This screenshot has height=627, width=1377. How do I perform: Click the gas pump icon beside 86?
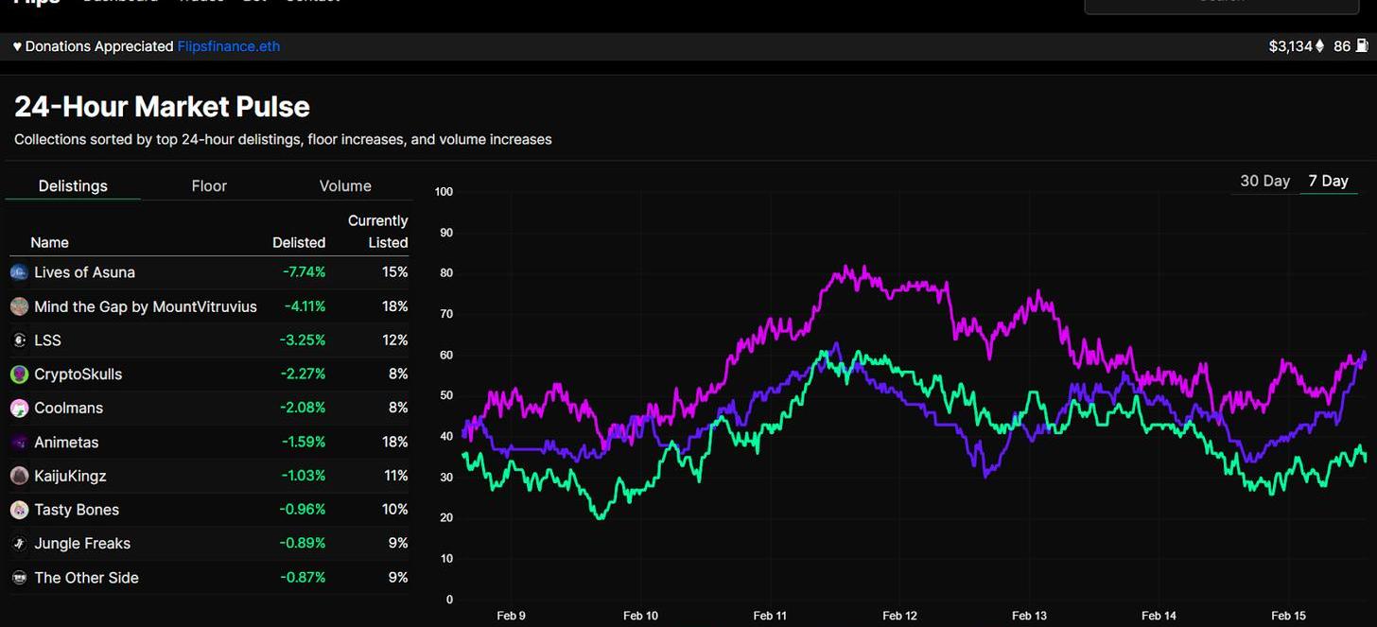pyautogui.click(x=1363, y=45)
